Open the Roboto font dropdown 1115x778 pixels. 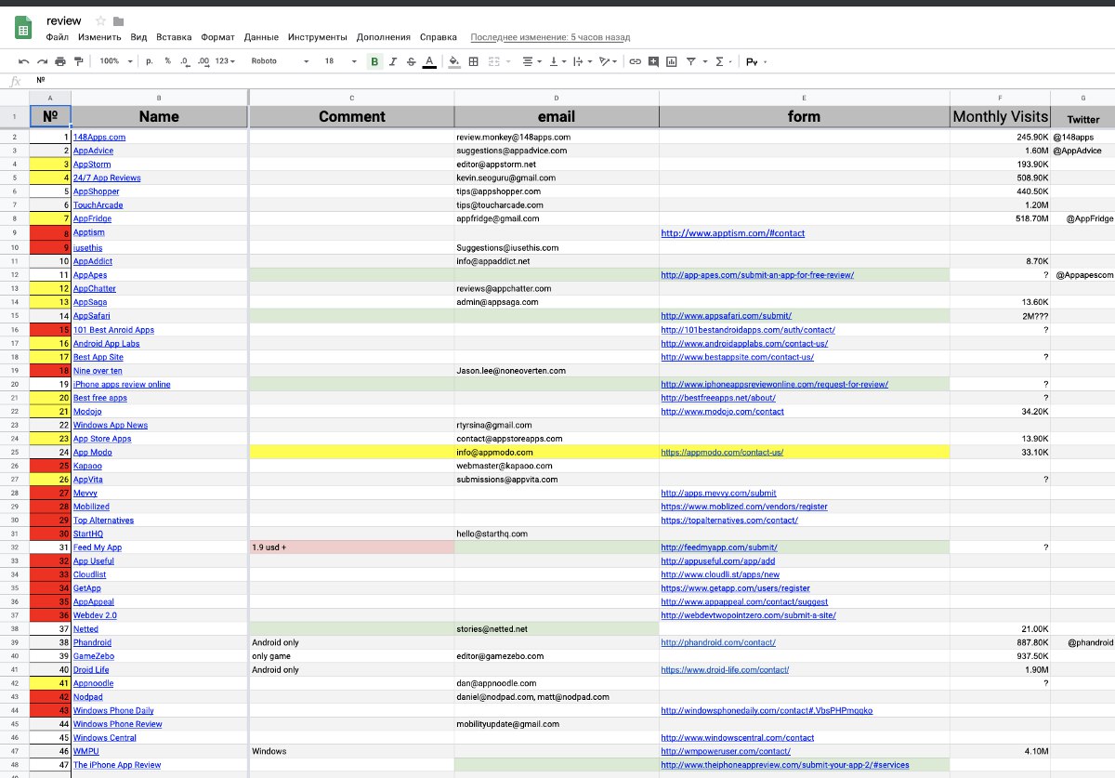click(x=280, y=61)
